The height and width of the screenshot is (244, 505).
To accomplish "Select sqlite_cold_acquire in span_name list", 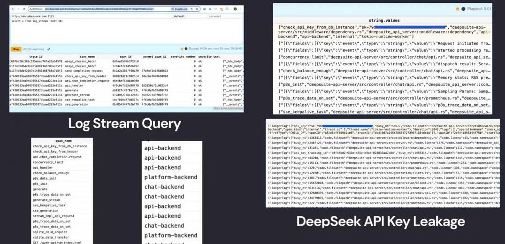I will click(50, 232).
